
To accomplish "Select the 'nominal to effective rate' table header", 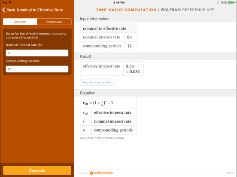I will click(108, 28).
